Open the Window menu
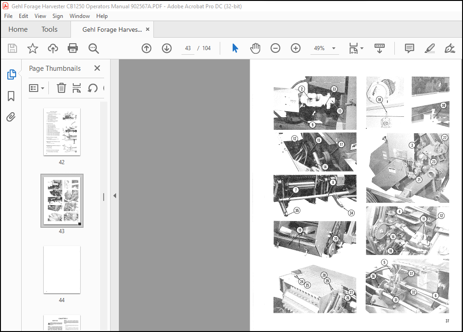Image resolution: width=463 pixels, height=332 pixels. coord(79,16)
